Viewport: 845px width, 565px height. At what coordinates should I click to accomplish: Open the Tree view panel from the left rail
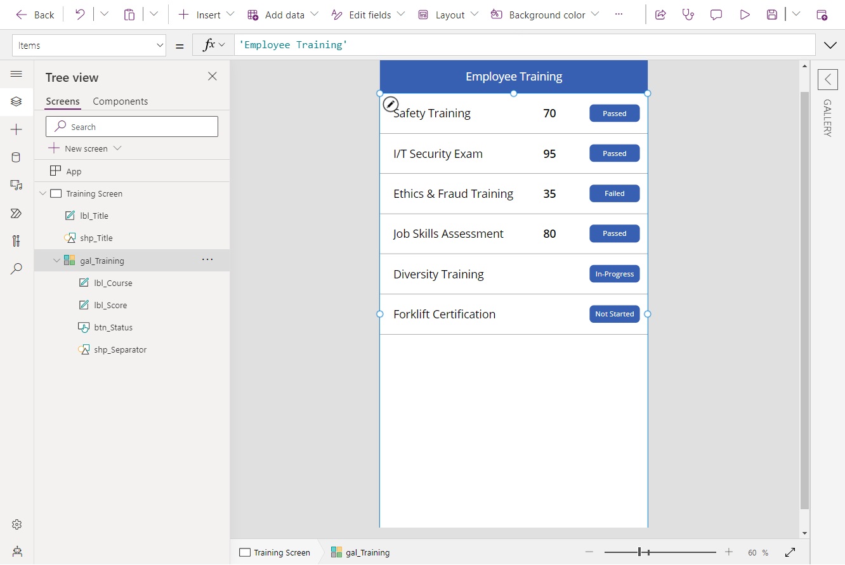[x=16, y=101]
